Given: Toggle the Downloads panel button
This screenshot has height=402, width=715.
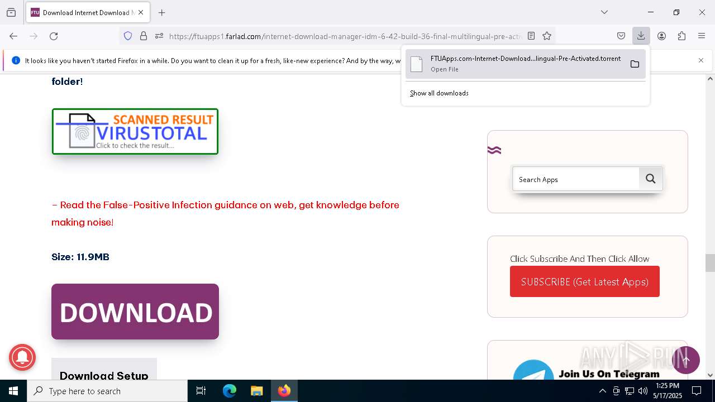Looking at the screenshot, I should click(x=641, y=36).
